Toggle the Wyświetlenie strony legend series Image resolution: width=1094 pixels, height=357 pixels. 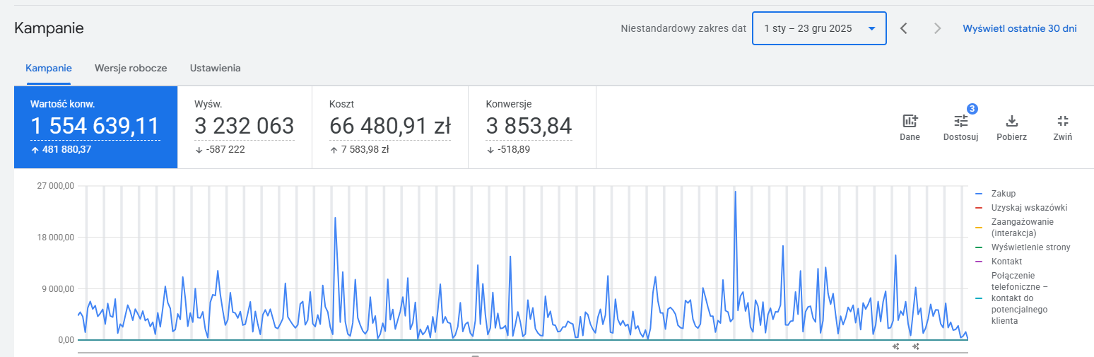[1030, 247]
